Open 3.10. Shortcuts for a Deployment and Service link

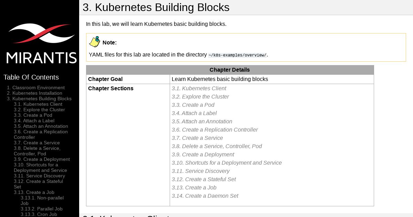pos(227,163)
